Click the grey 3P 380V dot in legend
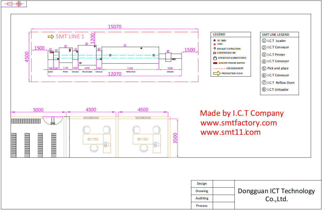 (x=215, y=41)
